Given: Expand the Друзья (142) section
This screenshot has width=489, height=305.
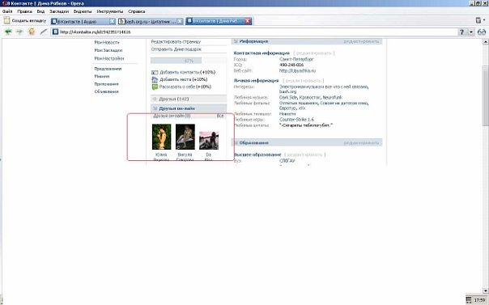Looking at the screenshot, I should [189, 99].
